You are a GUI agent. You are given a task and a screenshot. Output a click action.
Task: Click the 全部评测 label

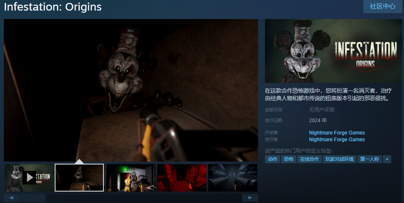pyautogui.click(x=274, y=110)
